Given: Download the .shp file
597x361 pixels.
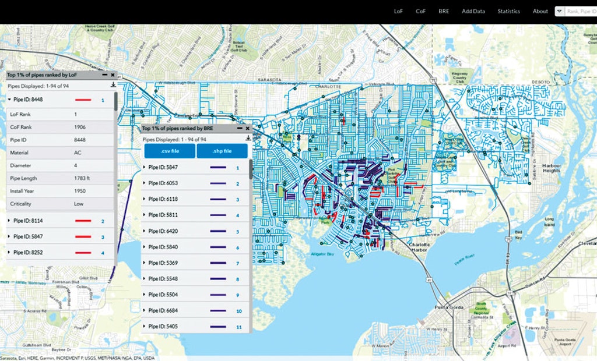Looking at the screenshot, I should pos(222,151).
